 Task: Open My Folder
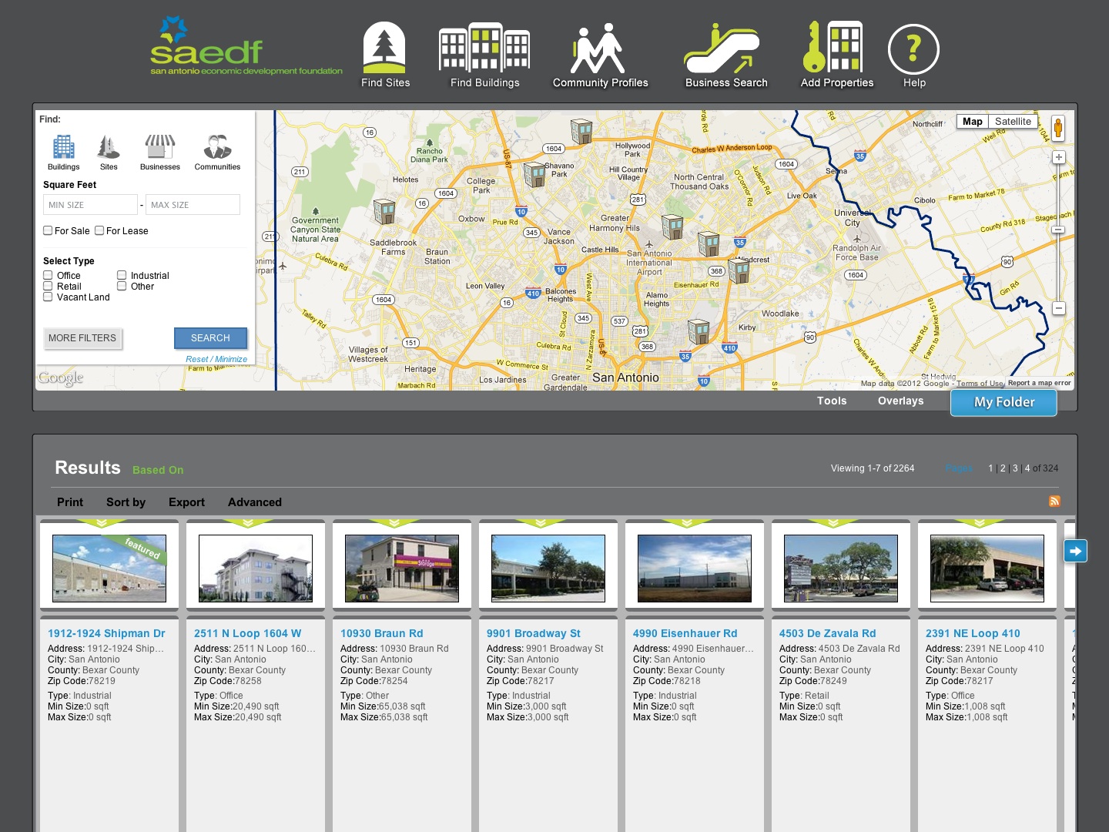pyautogui.click(x=1003, y=402)
